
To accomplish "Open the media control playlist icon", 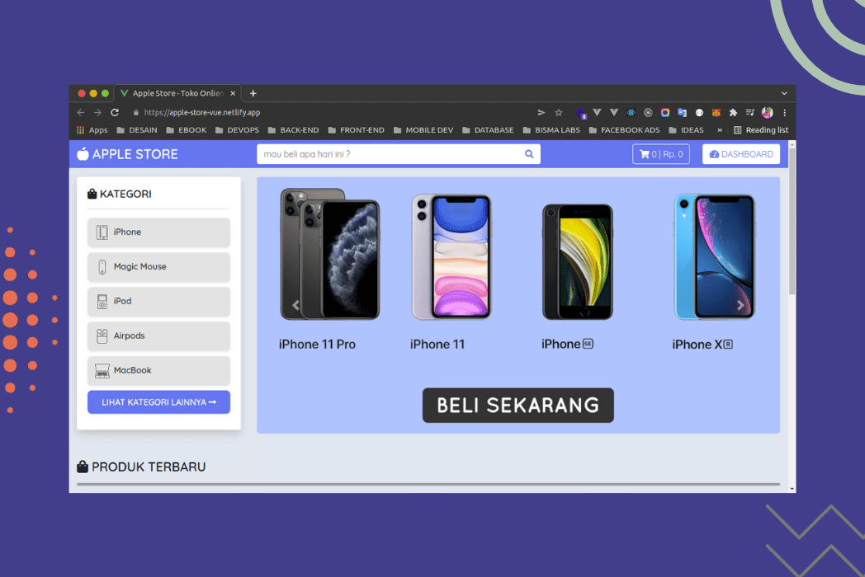I will (x=749, y=112).
